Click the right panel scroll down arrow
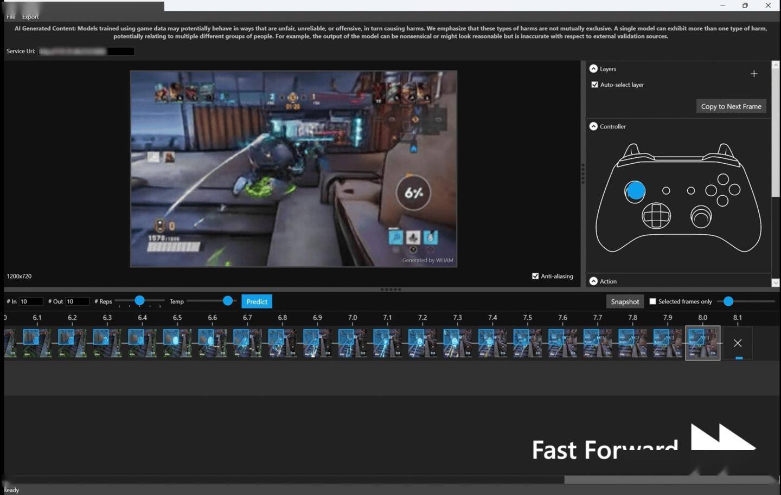 [776, 282]
